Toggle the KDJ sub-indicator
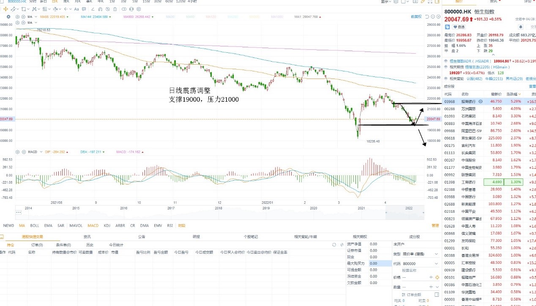 [x=107, y=226]
